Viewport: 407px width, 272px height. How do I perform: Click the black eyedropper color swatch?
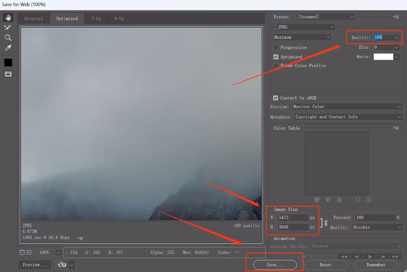pyautogui.click(x=8, y=63)
